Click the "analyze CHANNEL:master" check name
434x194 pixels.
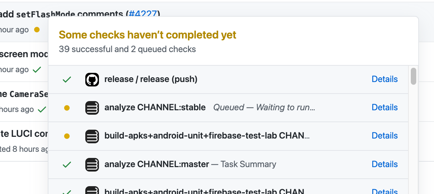click(157, 164)
